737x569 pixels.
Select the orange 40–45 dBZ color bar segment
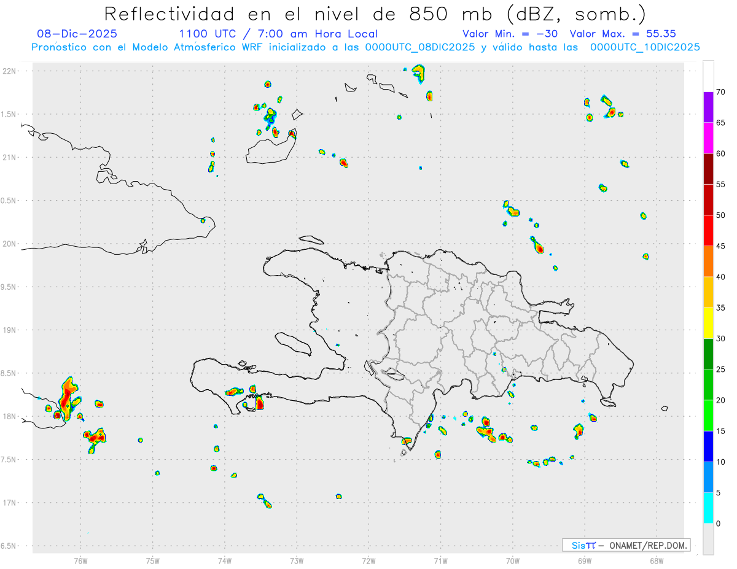coord(708,261)
